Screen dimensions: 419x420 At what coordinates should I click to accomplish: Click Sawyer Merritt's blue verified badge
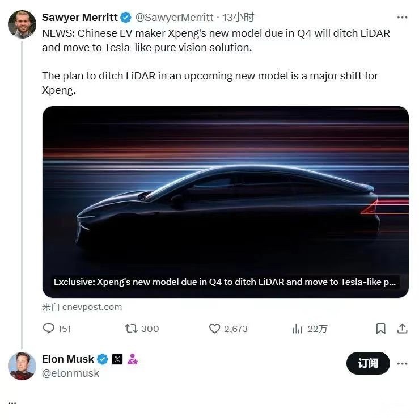click(x=125, y=18)
